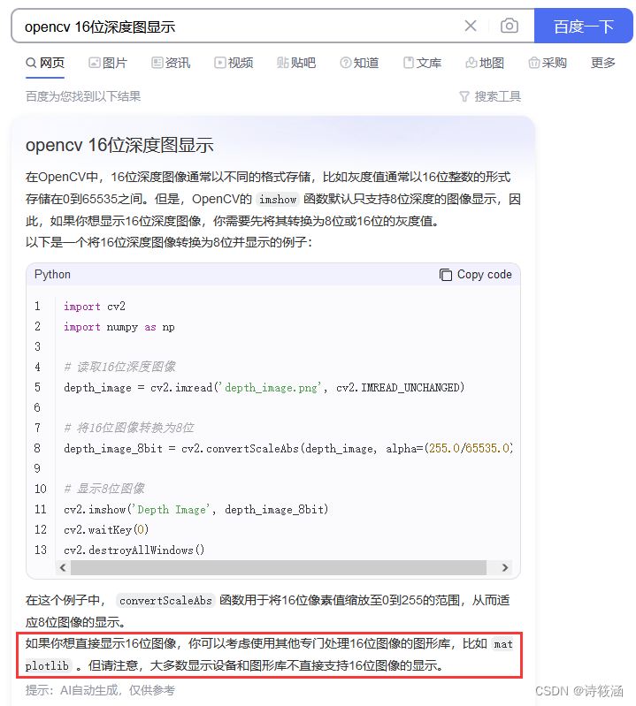This screenshot has height=706, width=636.
Task: Click the '提示：AI自动生成，仅供参考' notice
Action: click(100, 690)
